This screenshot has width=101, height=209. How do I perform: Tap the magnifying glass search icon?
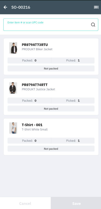click(x=93, y=25)
